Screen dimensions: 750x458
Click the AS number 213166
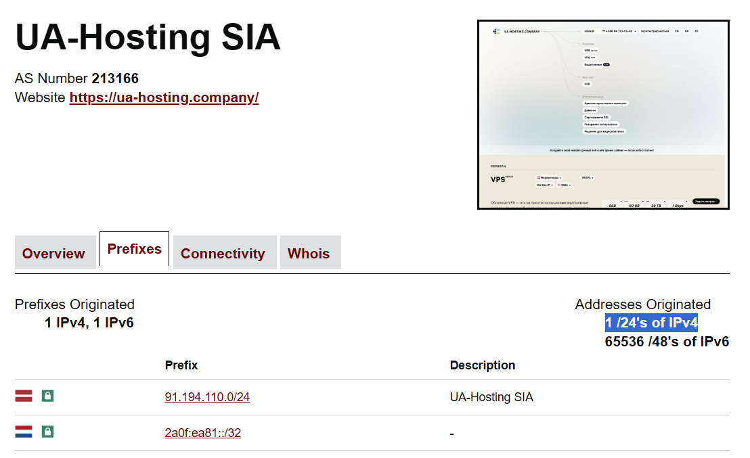tap(115, 78)
